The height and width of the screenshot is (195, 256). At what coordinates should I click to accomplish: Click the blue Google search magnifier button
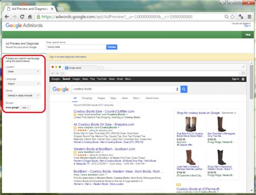tap(184, 89)
